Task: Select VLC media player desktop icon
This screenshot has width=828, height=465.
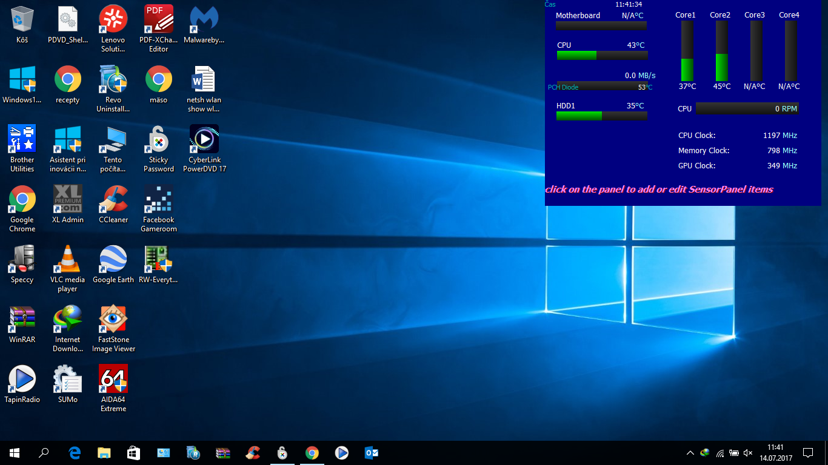Action: tap(67, 260)
